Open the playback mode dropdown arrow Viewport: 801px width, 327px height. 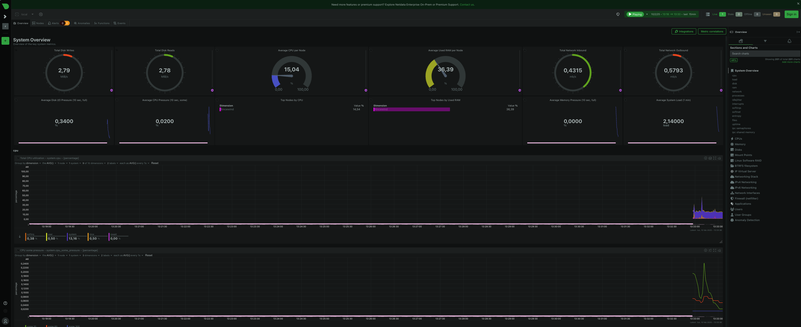pos(647,14)
